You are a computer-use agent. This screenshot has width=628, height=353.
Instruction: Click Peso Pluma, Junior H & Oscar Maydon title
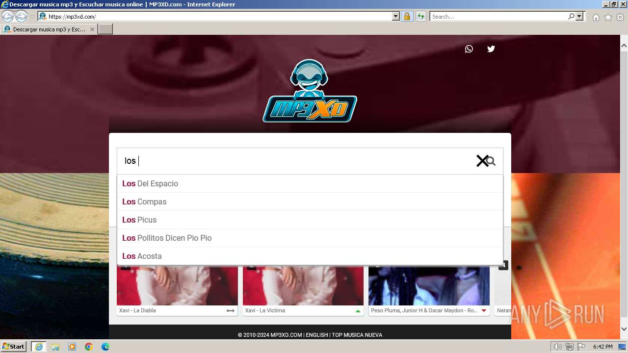[424, 310]
